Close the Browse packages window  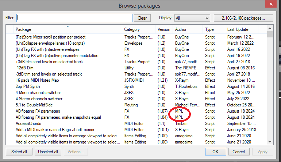tap(271, 4)
